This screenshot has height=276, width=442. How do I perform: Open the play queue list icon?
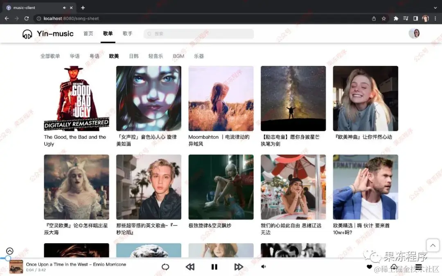(418, 267)
